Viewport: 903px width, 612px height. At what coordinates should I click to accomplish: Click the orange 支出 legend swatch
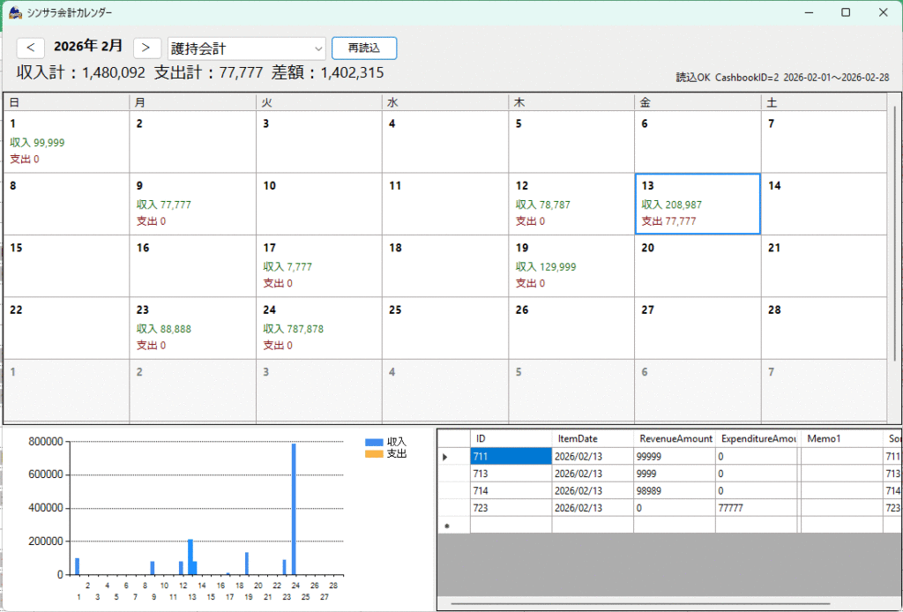coord(374,453)
